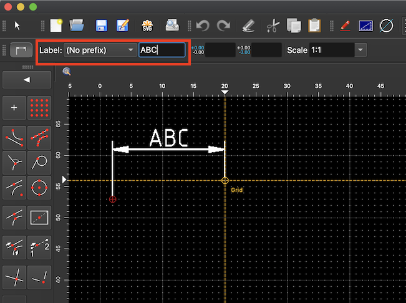Toggle snap to intersection arrows tool

click(x=14, y=248)
